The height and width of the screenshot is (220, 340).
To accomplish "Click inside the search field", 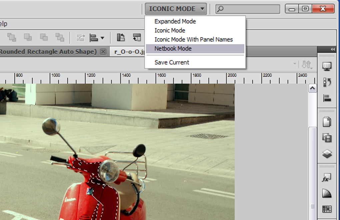I will 248,9.
